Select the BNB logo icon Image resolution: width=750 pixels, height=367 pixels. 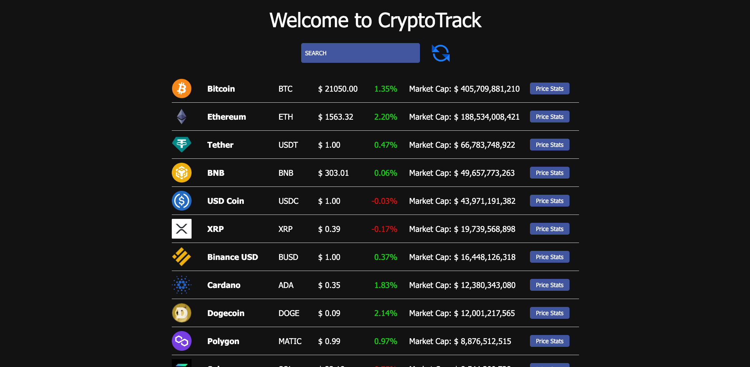coord(181,173)
